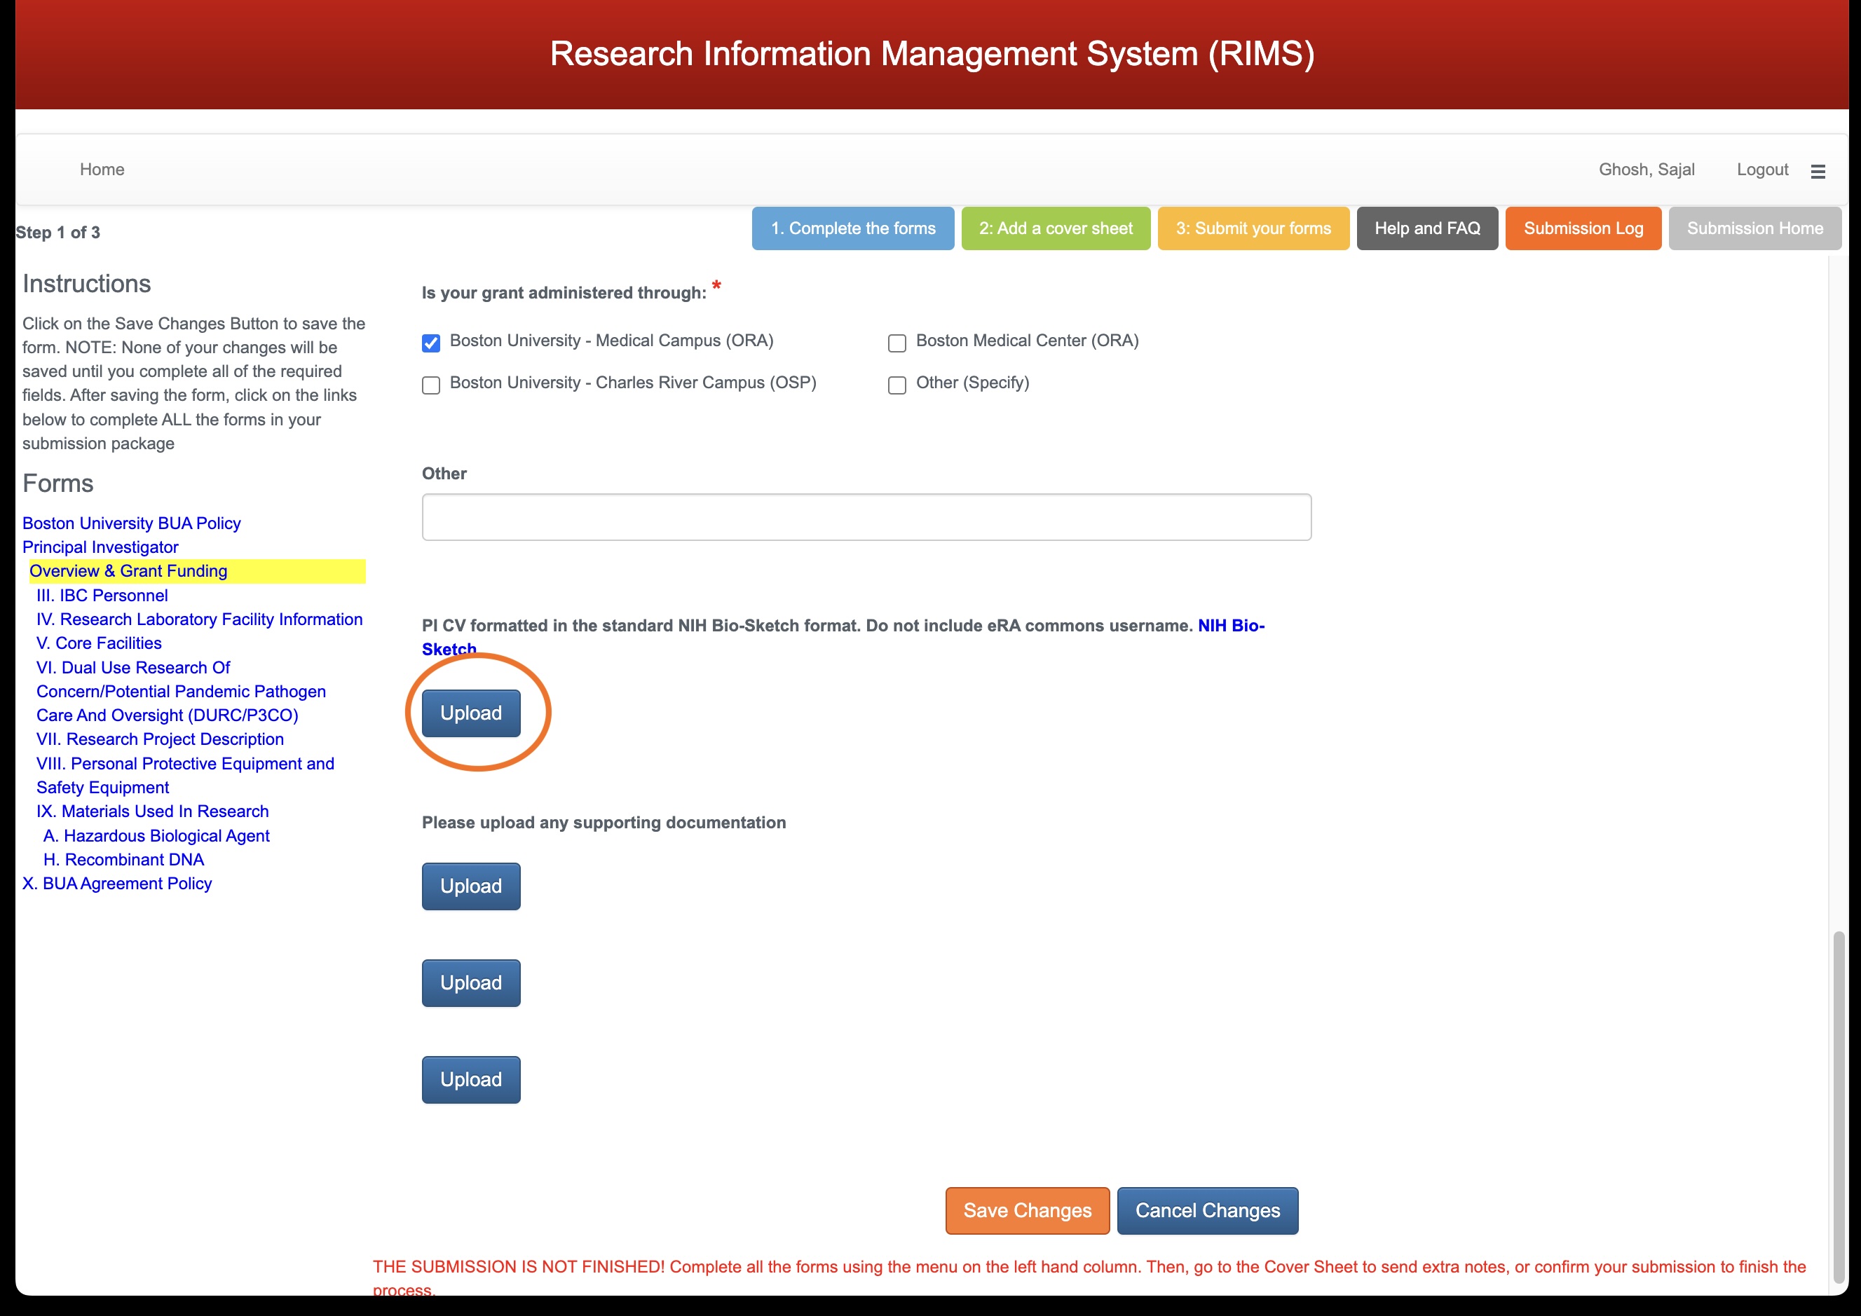Open Principal Investigator form

(x=100, y=547)
